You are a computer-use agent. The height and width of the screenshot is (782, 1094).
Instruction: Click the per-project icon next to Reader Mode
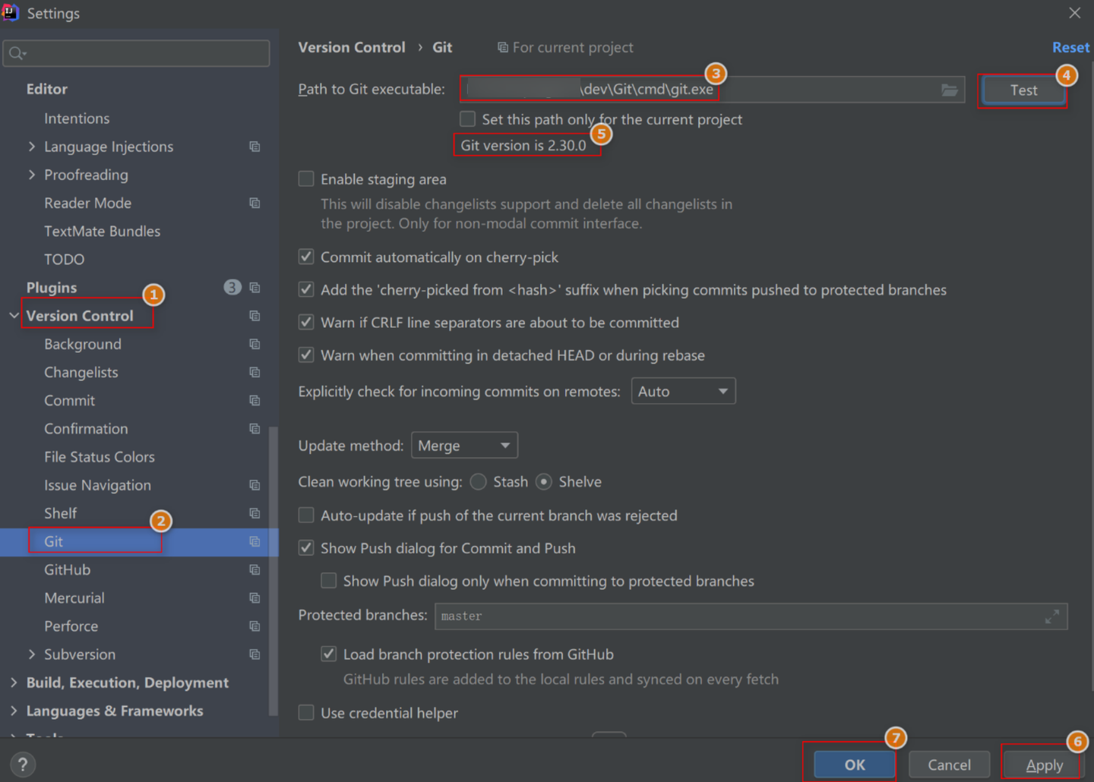(254, 203)
